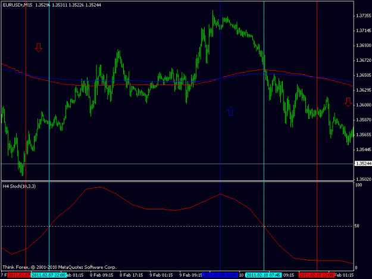Viewport: 372px width, 279px height.
Task: Click the 1.35655 price axis label
Action: click(363, 134)
